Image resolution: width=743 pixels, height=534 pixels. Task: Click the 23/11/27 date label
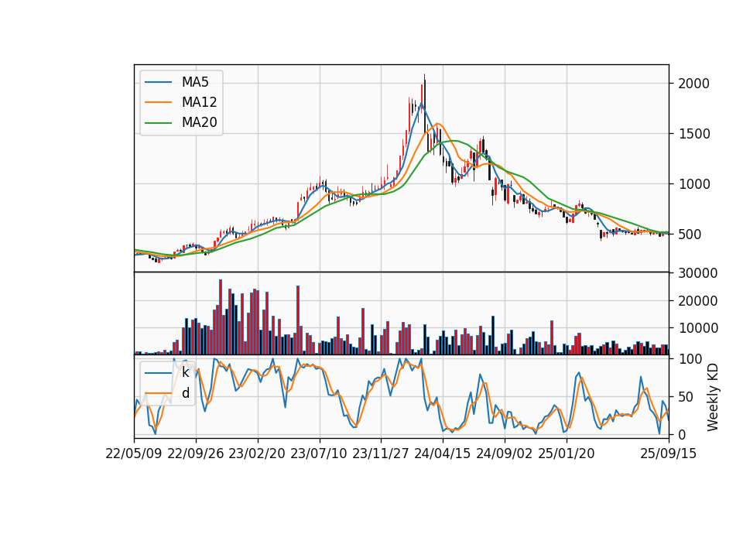(381, 454)
